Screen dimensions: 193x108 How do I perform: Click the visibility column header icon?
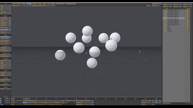[x=188, y=9]
